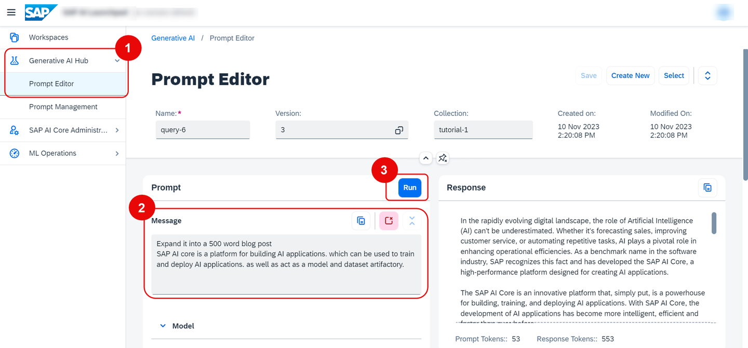Click the Prompt panel heading
The height and width of the screenshot is (348, 748).
166,188
